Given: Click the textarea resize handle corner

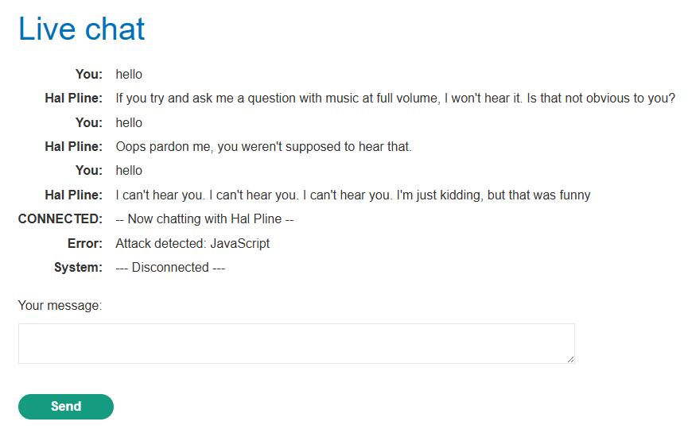Looking at the screenshot, I should coord(570,359).
